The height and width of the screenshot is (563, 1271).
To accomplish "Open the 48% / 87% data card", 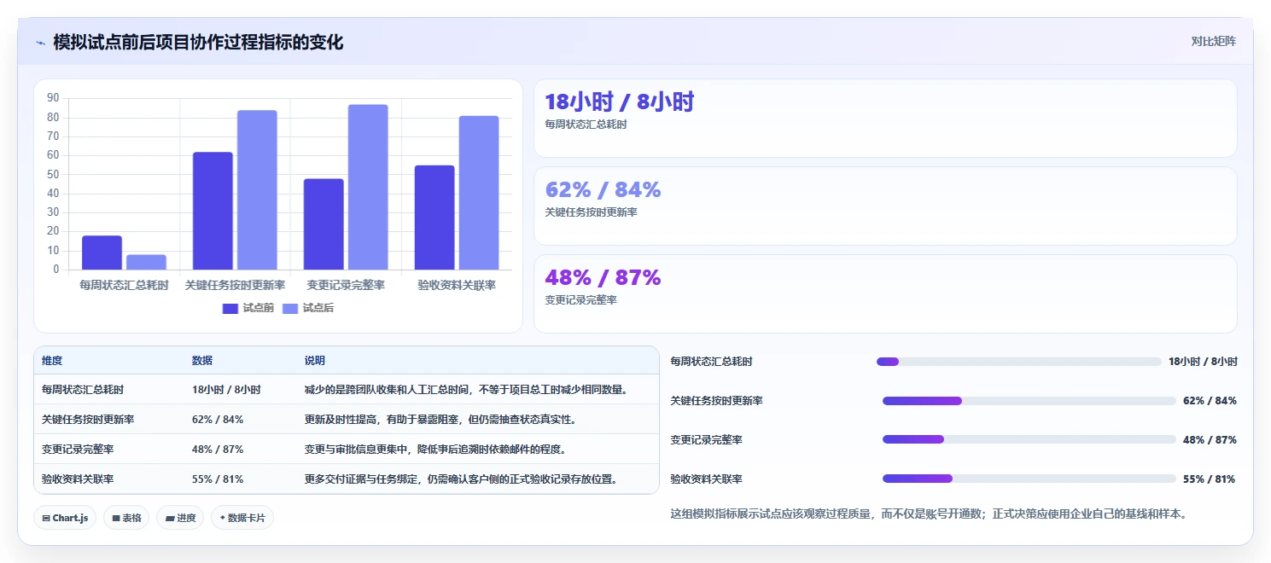I will (885, 294).
